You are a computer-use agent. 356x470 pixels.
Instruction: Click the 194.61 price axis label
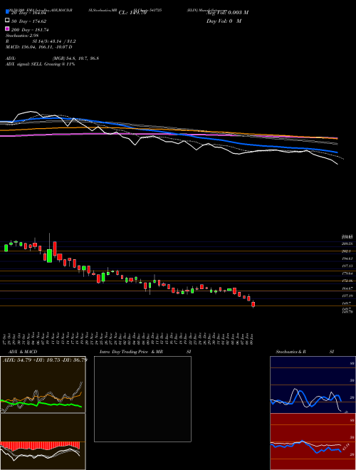click(x=347, y=258)
